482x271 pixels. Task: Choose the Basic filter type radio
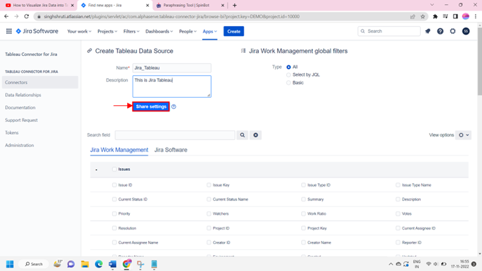[x=288, y=83]
